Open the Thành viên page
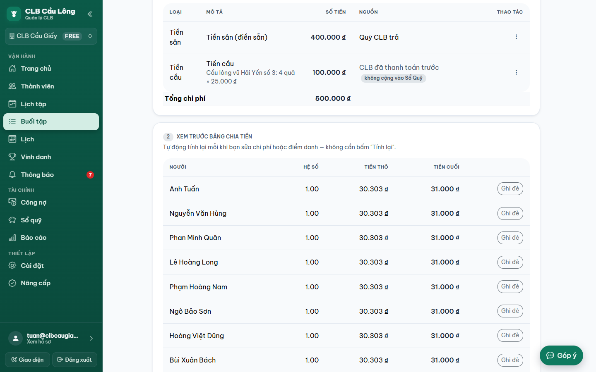The width and height of the screenshot is (596, 372). tap(51, 86)
